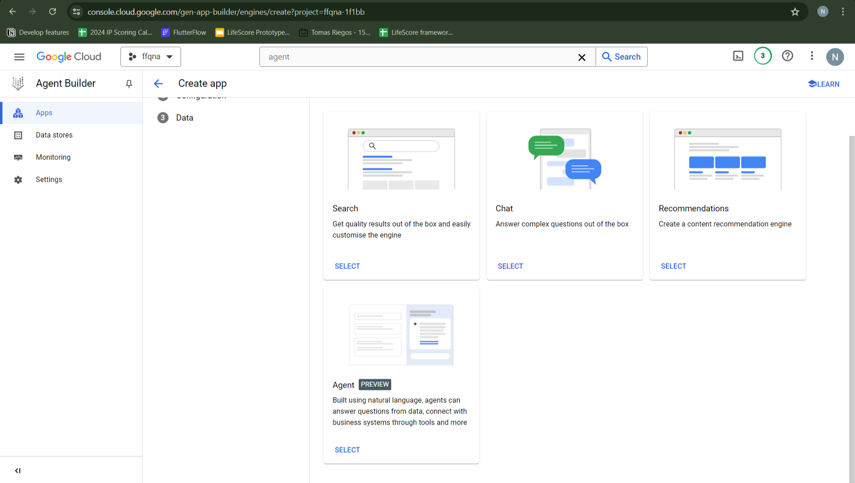Open Settings in the sidebar

49,179
